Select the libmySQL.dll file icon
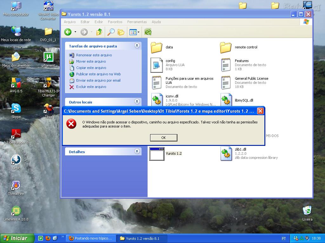 (226, 100)
